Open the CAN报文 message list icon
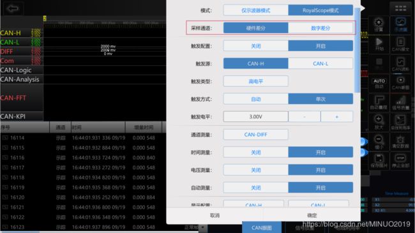 click(400, 44)
